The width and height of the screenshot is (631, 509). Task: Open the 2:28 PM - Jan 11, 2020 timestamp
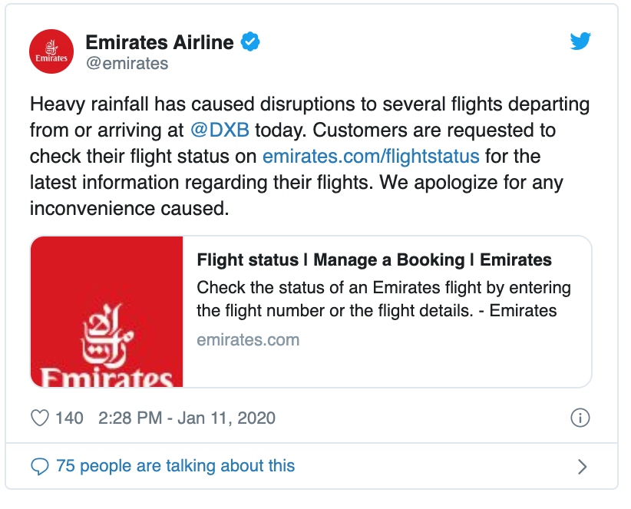187,418
